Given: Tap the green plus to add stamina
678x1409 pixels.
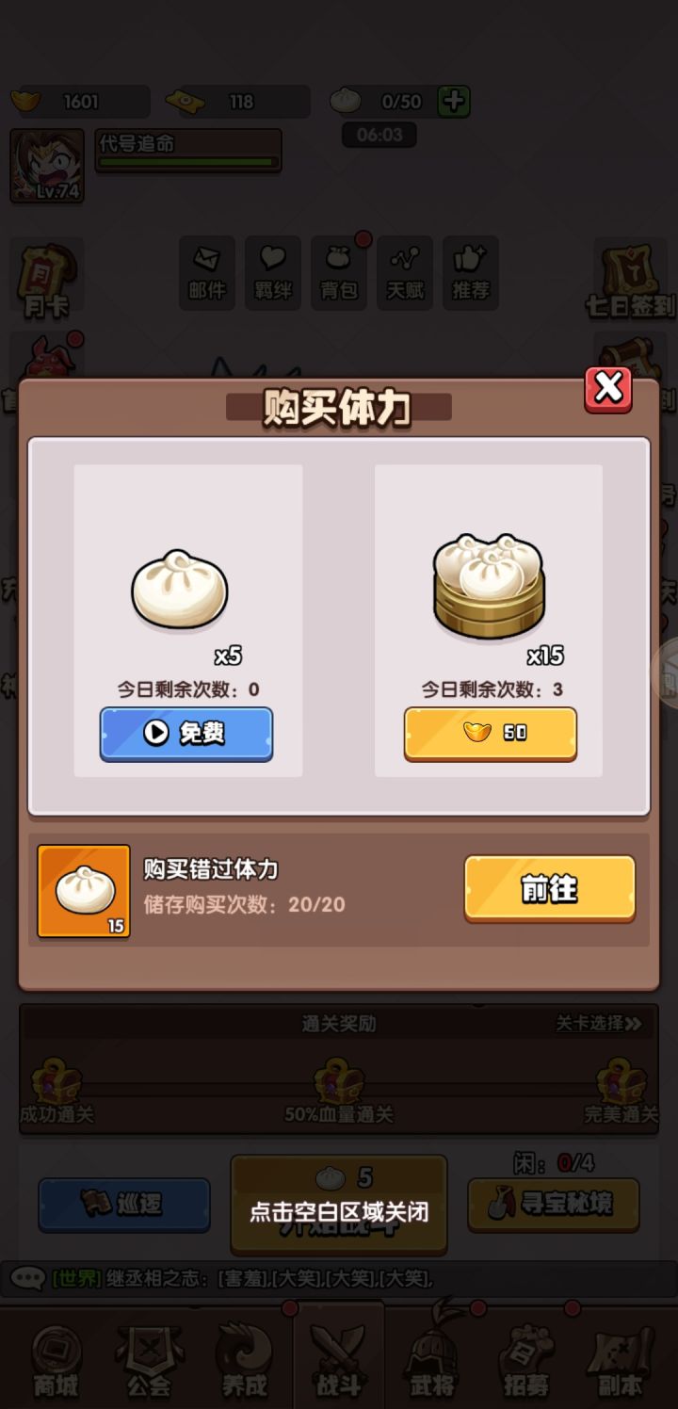Looking at the screenshot, I should pos(454,101).
